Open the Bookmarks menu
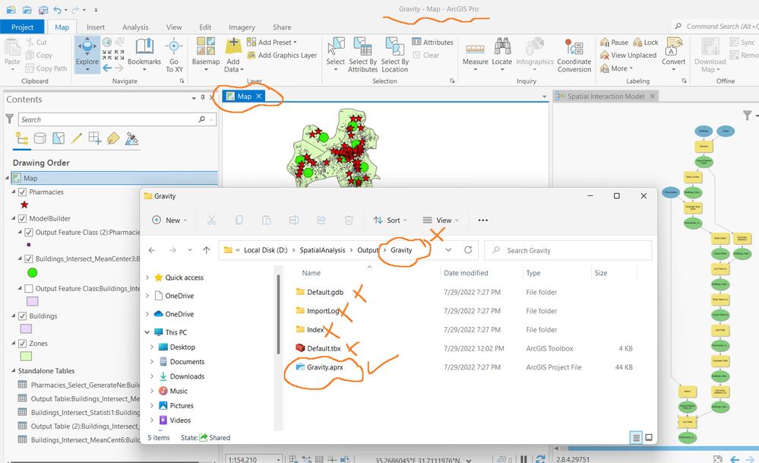This screenshot has width=759, height=463. coord(144,54)
